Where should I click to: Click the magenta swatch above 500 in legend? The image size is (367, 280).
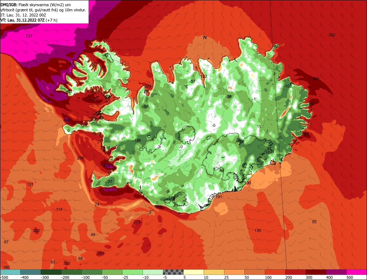pyautogui.click(x=356, y=272)
